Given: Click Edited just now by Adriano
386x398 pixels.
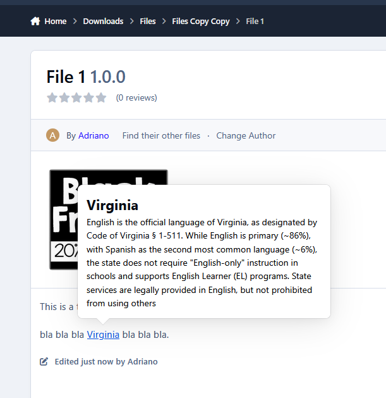Looking at the screenshot, I should click(x=106, y=362).
